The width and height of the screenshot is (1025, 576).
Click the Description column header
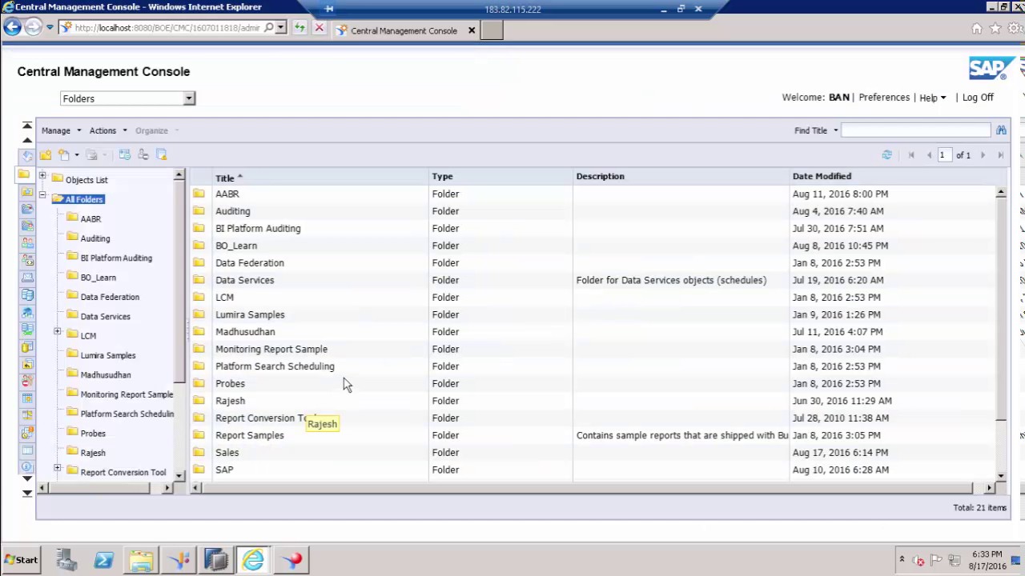pos(600,177)
